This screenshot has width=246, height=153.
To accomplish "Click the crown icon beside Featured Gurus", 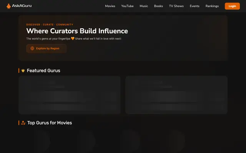I will click(x=23, y=70).
